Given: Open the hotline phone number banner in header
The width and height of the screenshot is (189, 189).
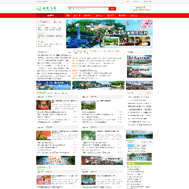Looking at the screenshot, I should (141, 8).
